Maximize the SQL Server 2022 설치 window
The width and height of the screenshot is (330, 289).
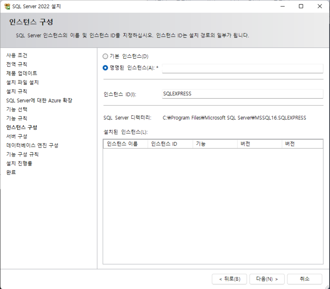(x=301, y=6)
